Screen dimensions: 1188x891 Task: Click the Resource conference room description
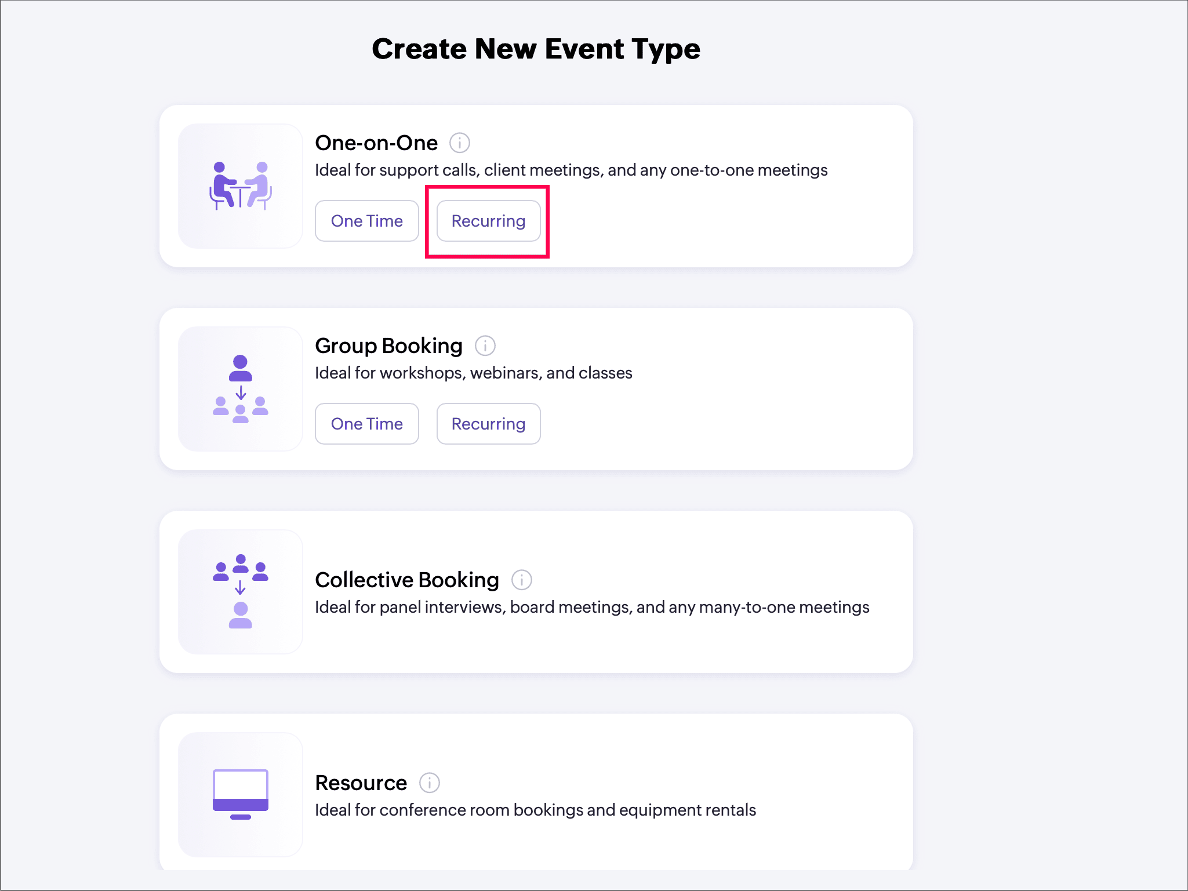point(535,810)
